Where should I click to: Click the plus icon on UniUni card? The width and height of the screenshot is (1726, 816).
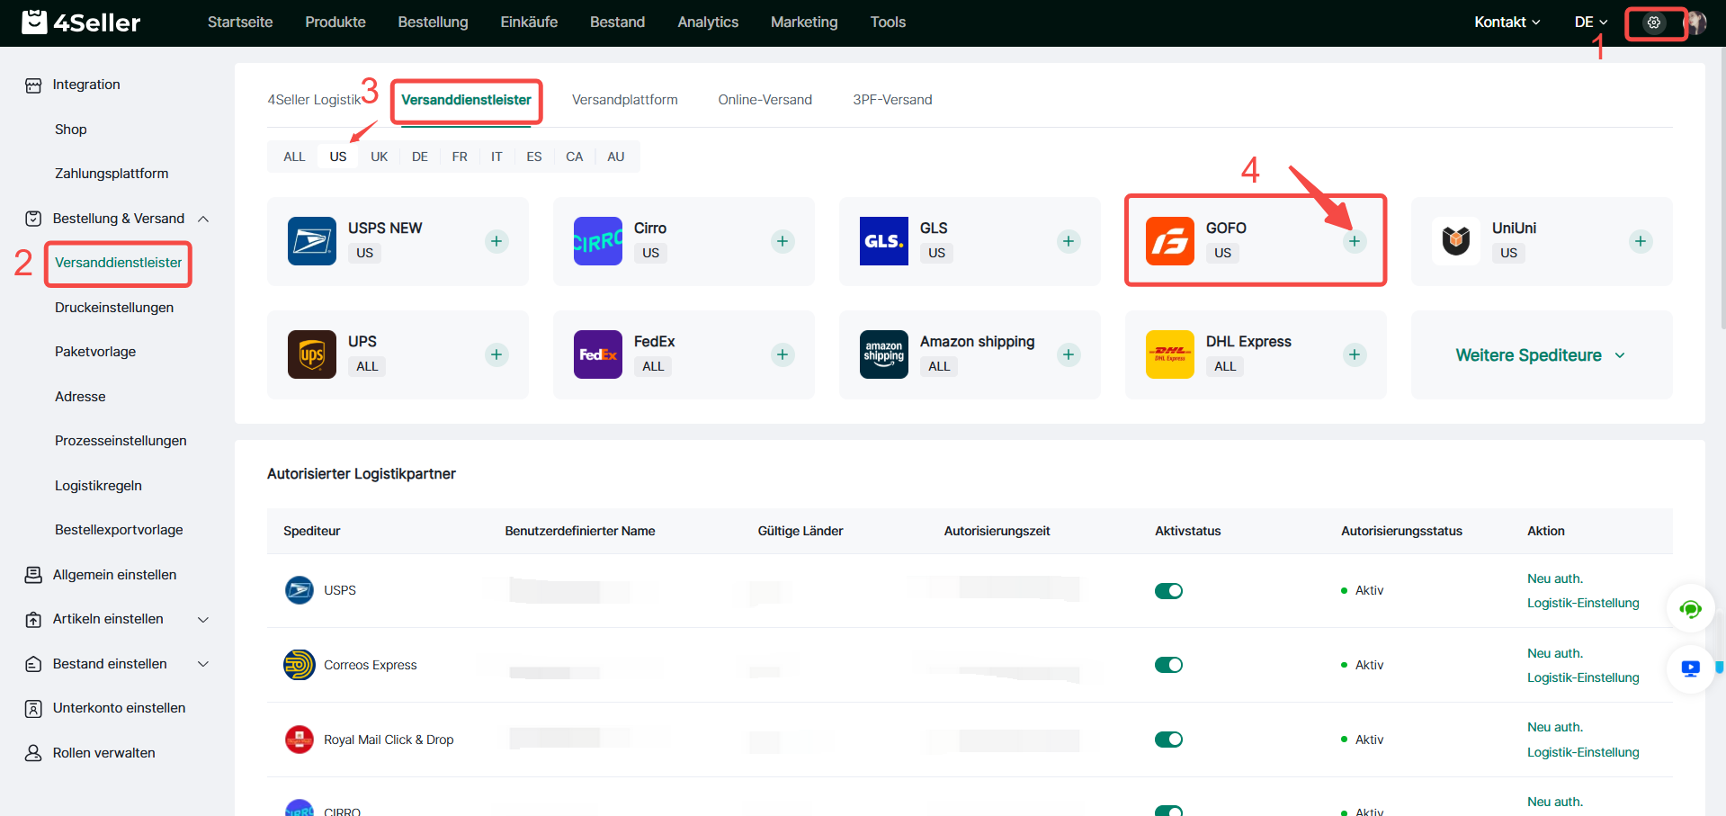click(x=1640, y=241)
